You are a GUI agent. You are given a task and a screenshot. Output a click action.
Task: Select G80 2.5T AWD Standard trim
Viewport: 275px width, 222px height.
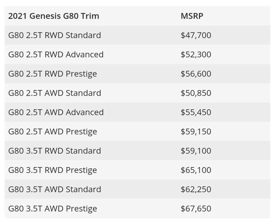pyautogui.click(x=54, y=93)
